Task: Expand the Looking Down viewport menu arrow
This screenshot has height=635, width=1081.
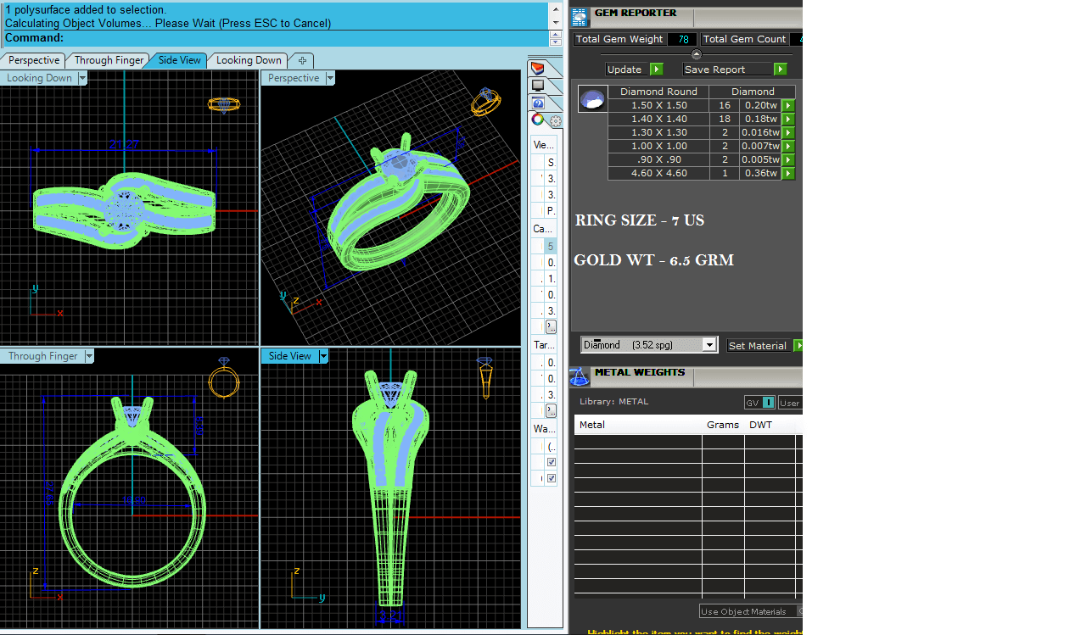Action: coord(82,78)
